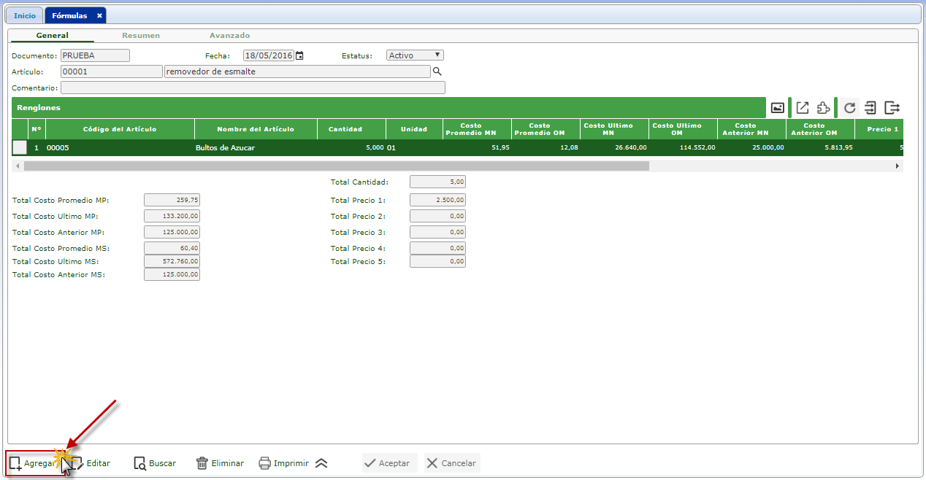The width and height of the screenshot is (926, 480).
Task: Open the Fecha calendar picker
Action: click(x=299, y=55)
